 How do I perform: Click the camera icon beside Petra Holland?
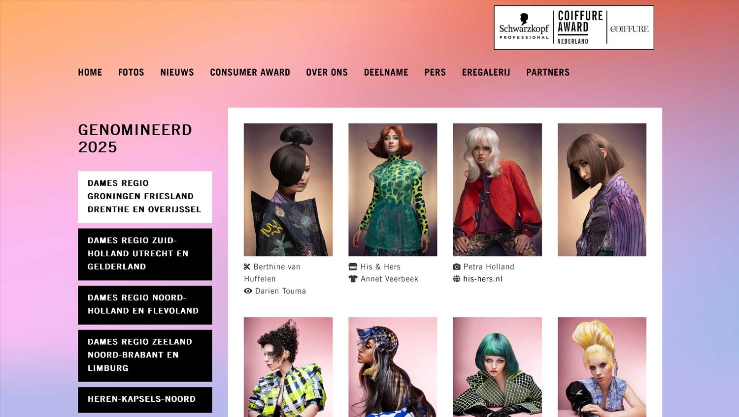(457, 267)
